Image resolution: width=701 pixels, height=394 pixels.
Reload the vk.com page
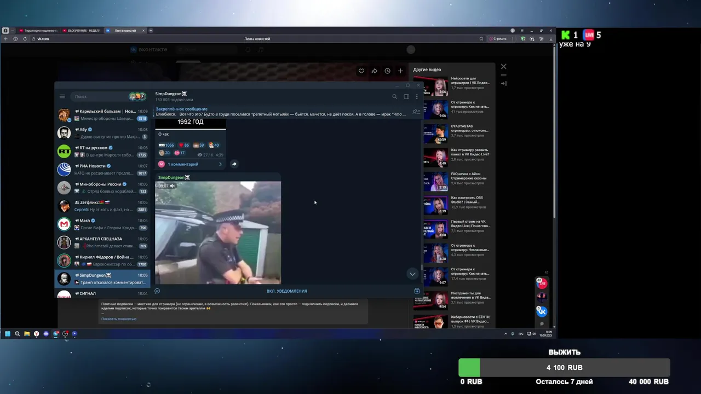coord(25,39)
